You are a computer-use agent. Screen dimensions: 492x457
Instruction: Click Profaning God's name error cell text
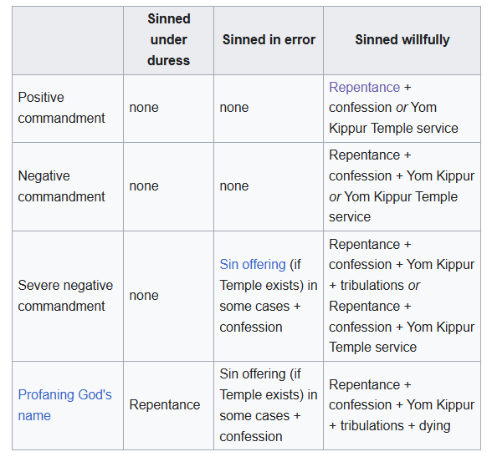tap(269, 405)
